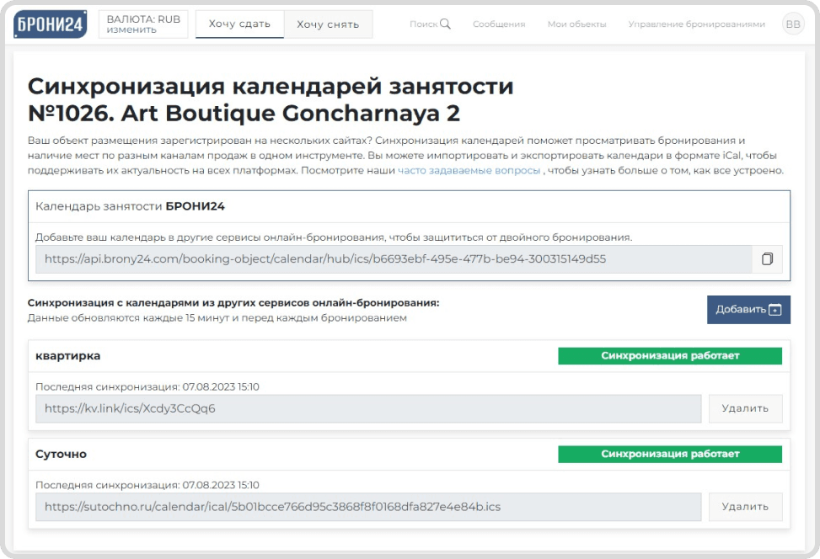Open the BB user avatar menu
The width and height of the screenshot is (820, 559).
793,24
